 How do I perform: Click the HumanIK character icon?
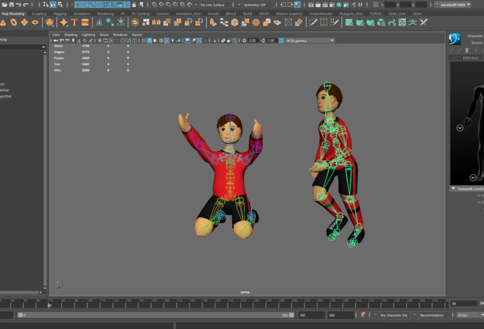pos(454,40)
